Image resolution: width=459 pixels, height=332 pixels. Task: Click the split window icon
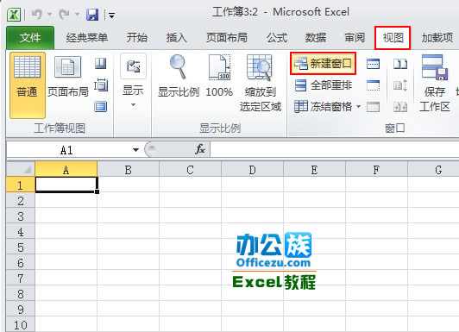point(374,64)
